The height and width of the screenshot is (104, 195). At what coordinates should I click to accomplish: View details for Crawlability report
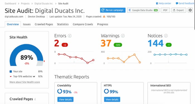65,99
